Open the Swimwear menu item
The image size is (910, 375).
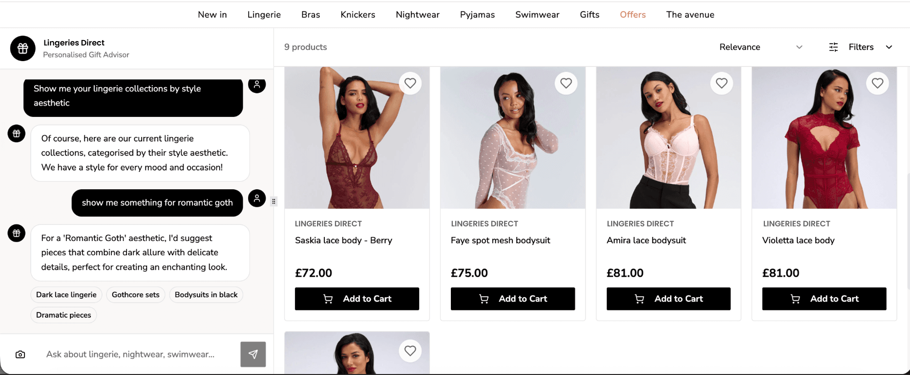click(x=537, y=15)
